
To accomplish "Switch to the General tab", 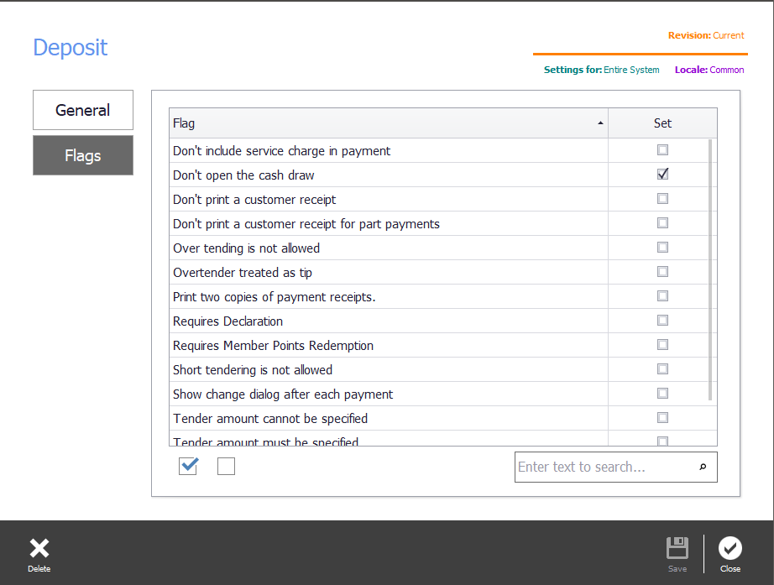I will (x=82, y=110).
